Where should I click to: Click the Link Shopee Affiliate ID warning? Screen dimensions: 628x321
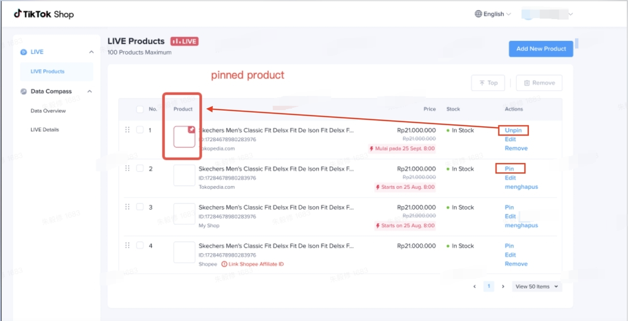point(252,264)
